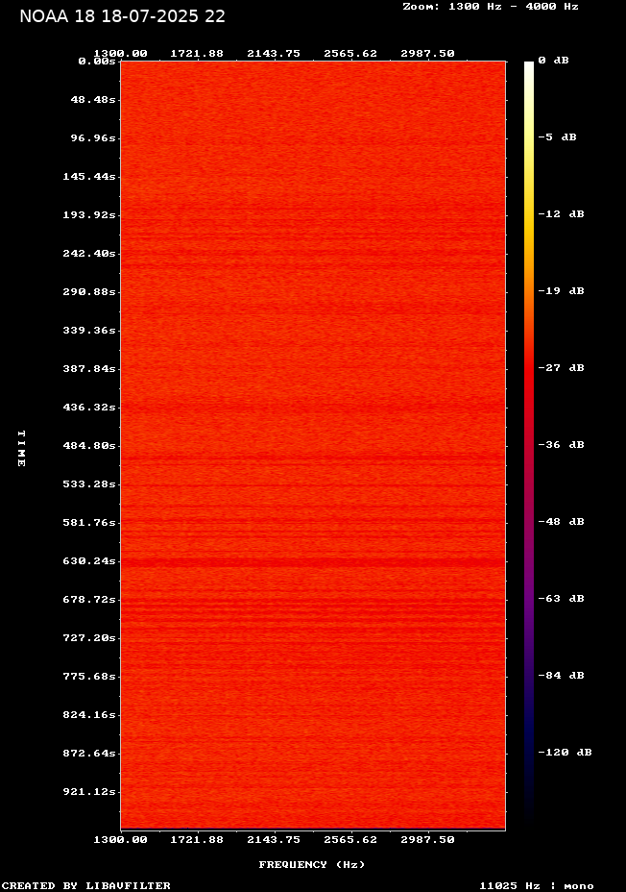Click the bottom 2987.50 frequency tick label
The image size is (626, 892).
(428, 840)
